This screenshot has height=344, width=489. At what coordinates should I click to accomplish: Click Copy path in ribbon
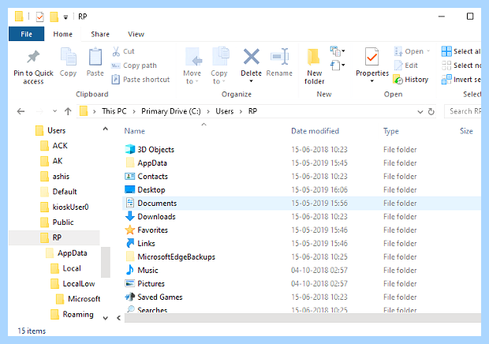coord(134,65)
